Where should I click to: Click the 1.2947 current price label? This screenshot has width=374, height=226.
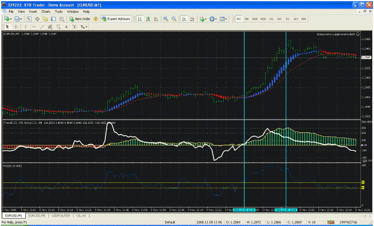366,57
